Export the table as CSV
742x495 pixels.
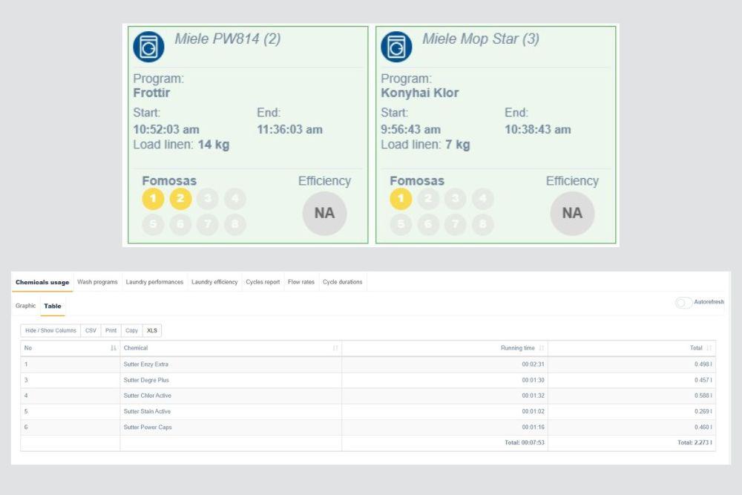(x=91, y=330)
